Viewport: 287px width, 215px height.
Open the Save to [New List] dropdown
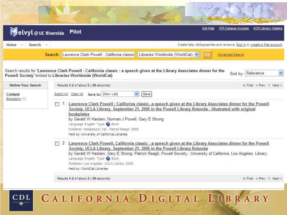click(136, 94)
